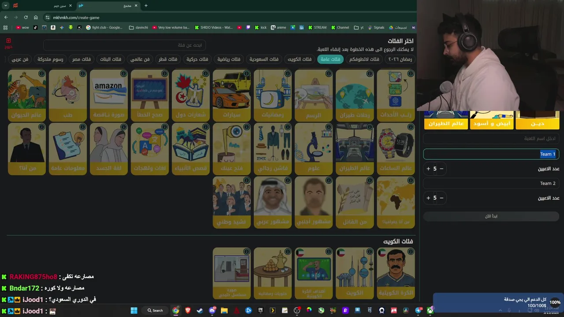Open info icon on الرسم card
Image resolution: width=564 pixels, height=317 pixels.
pos(328,74)
